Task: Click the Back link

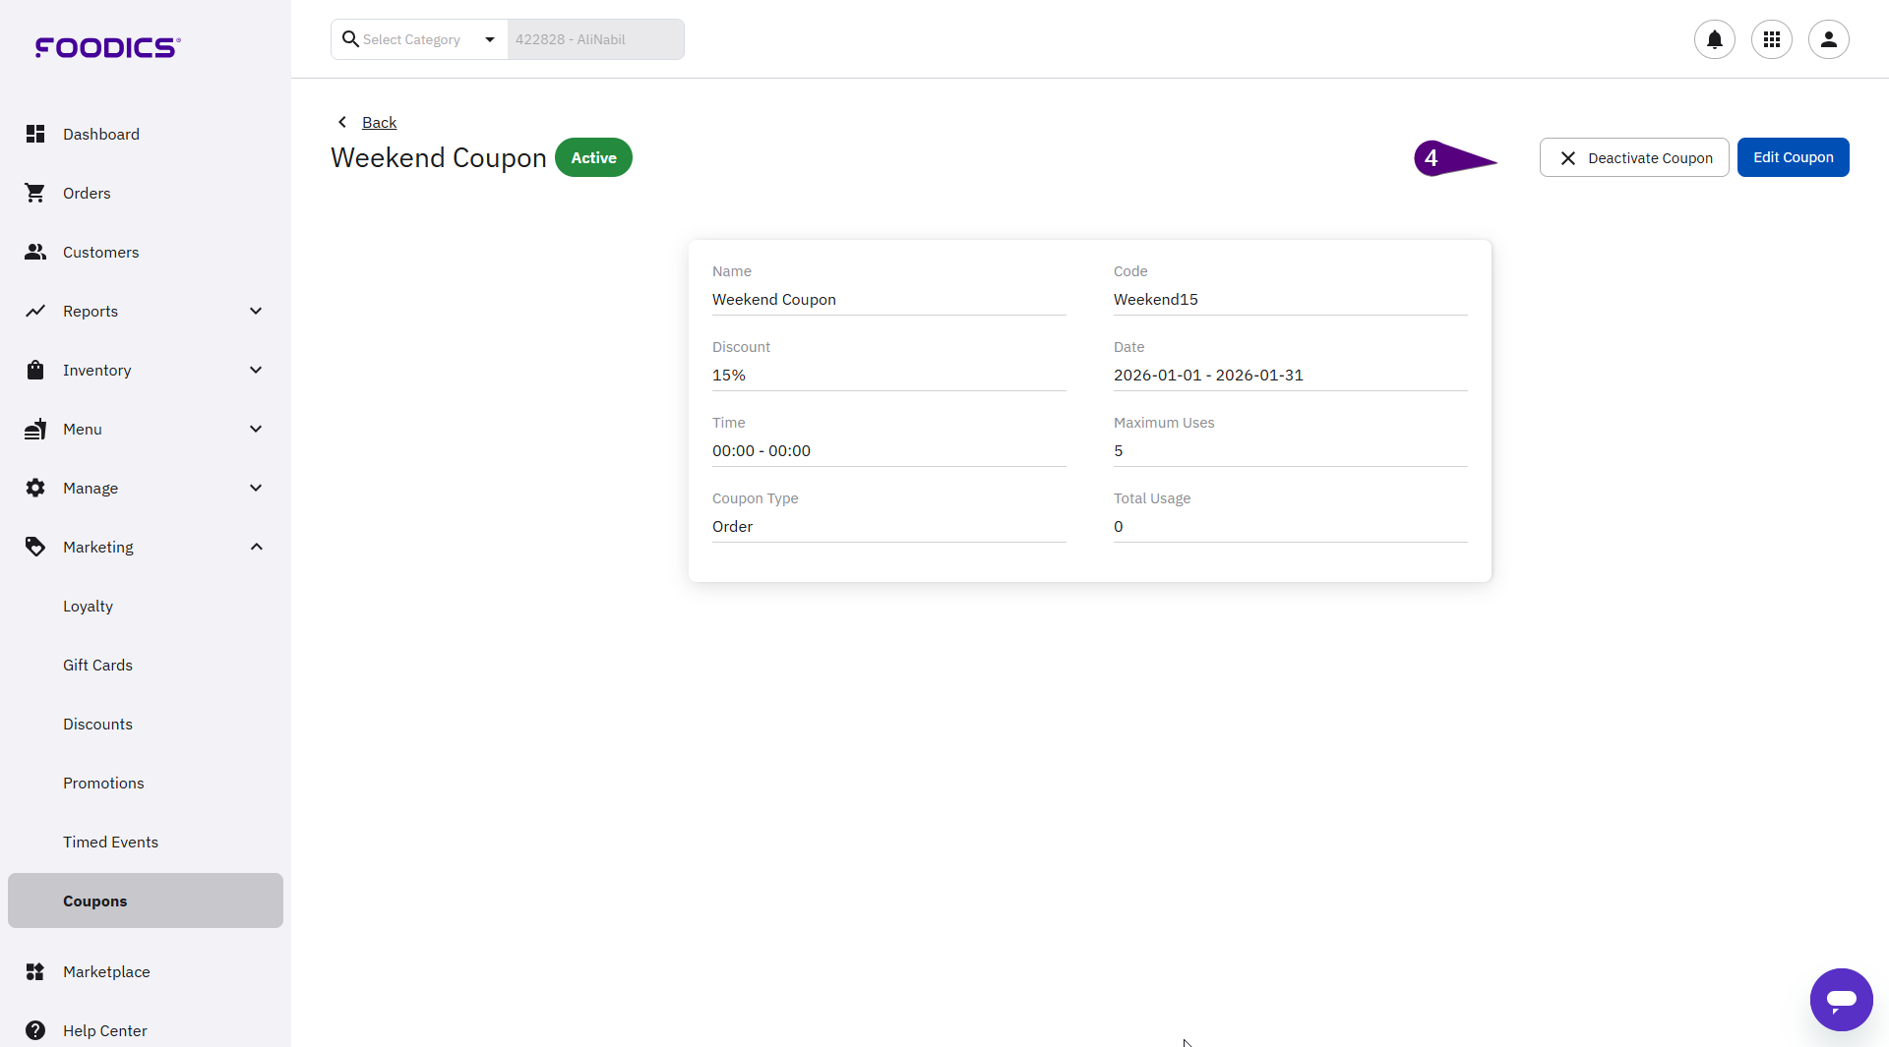Action: point(379,122)
